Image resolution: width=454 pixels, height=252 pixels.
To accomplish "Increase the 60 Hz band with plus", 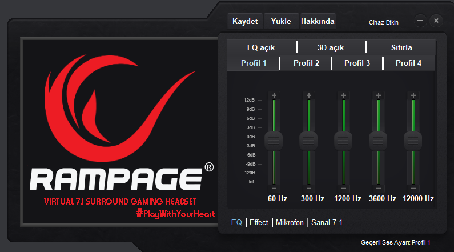I will click(x=274, y=95).
